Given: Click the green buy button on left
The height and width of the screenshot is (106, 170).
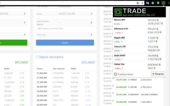Looking at the screenshot, I should click(14, 43).
